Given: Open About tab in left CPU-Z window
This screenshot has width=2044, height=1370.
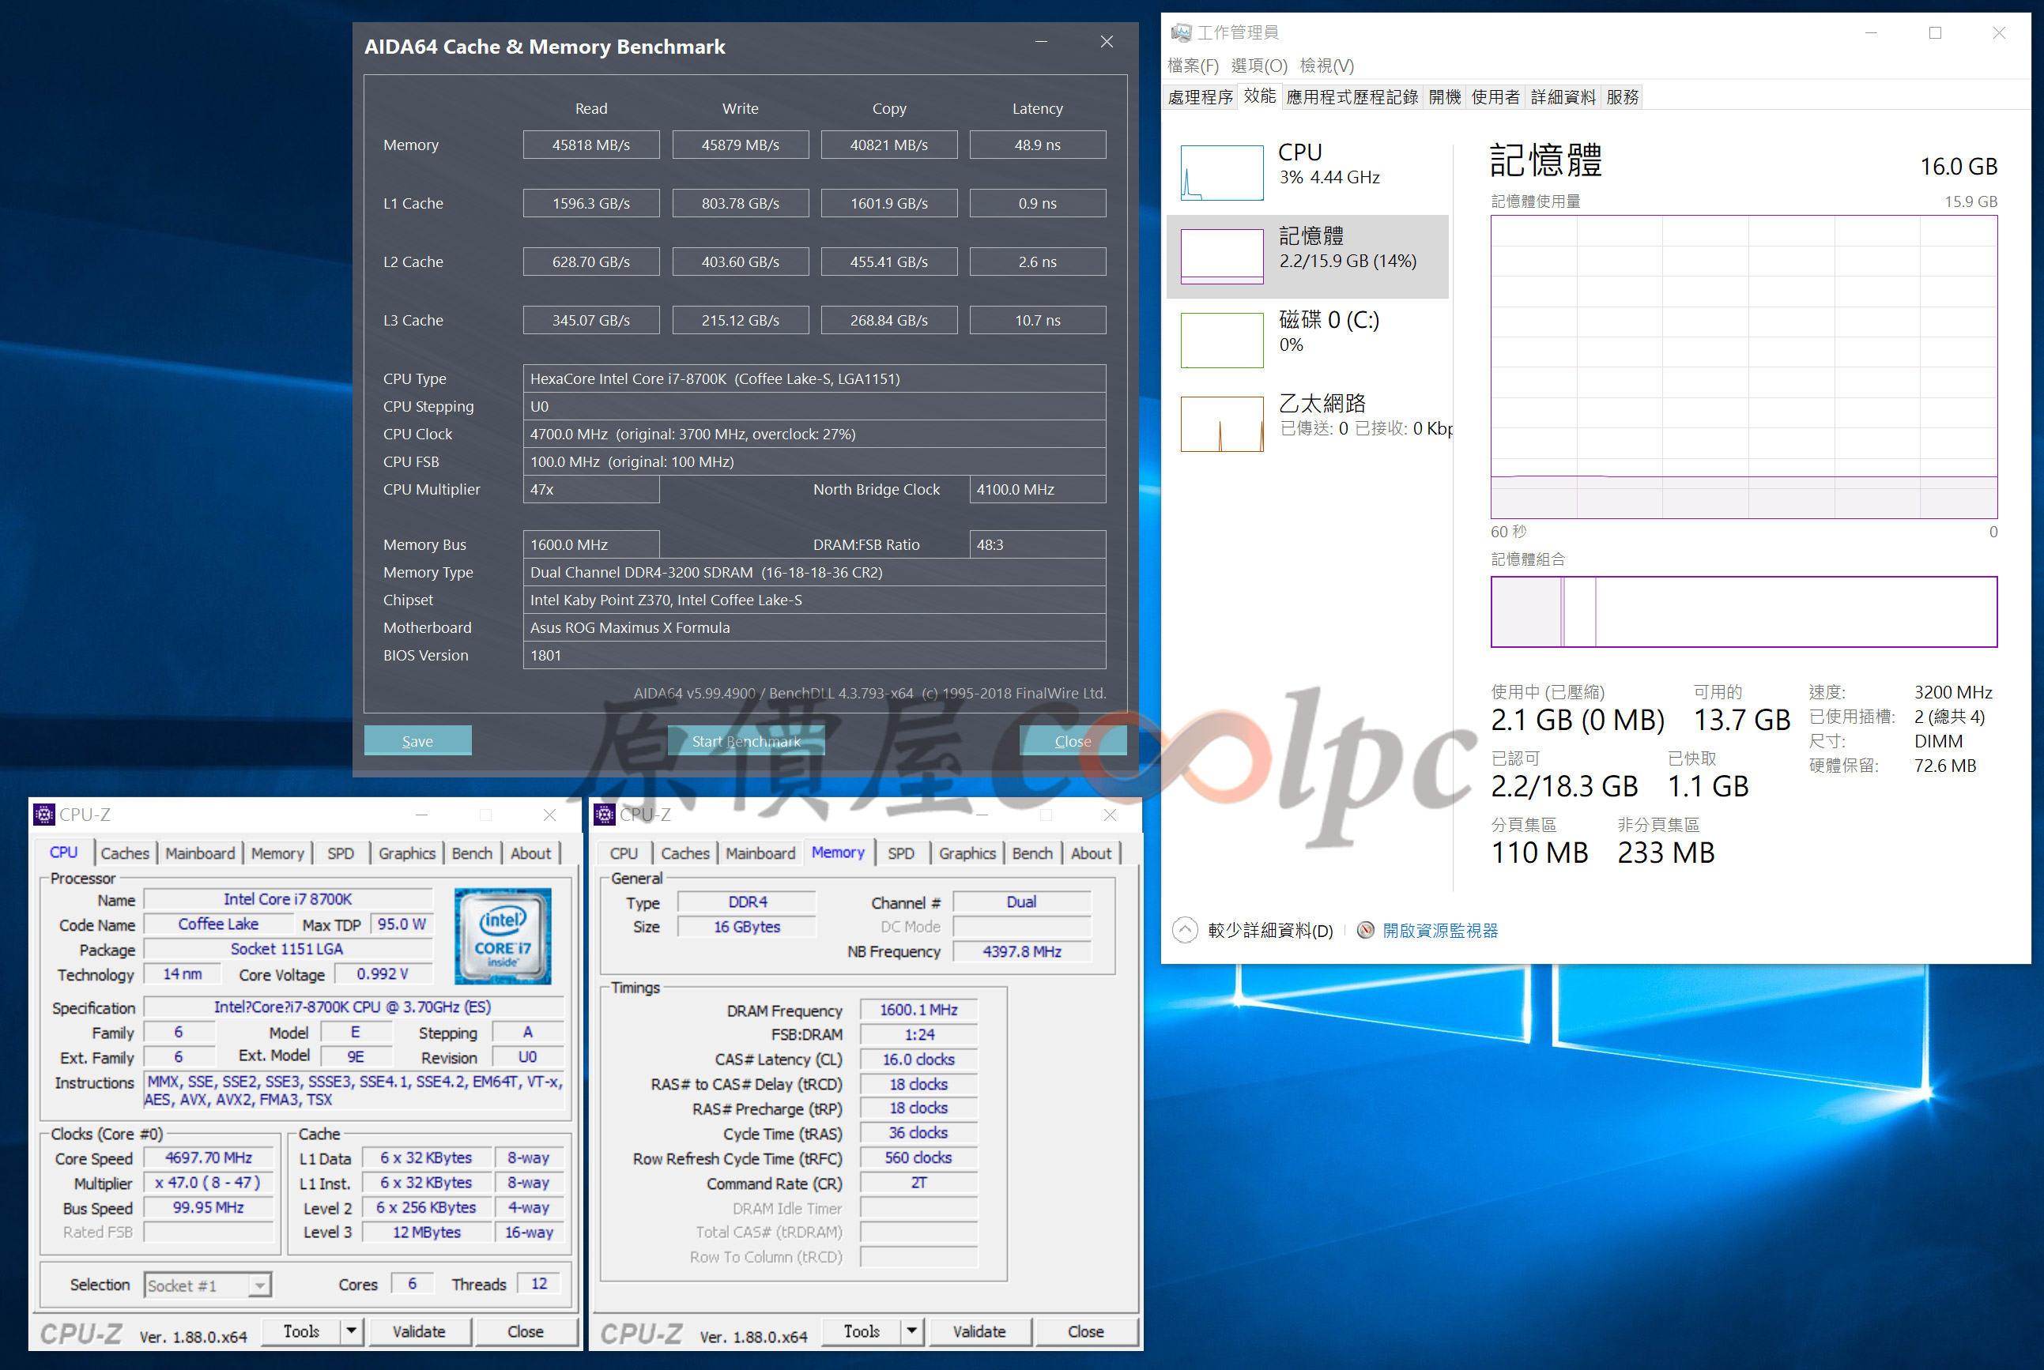Looking at the screenshot, I should coord(530,853).
